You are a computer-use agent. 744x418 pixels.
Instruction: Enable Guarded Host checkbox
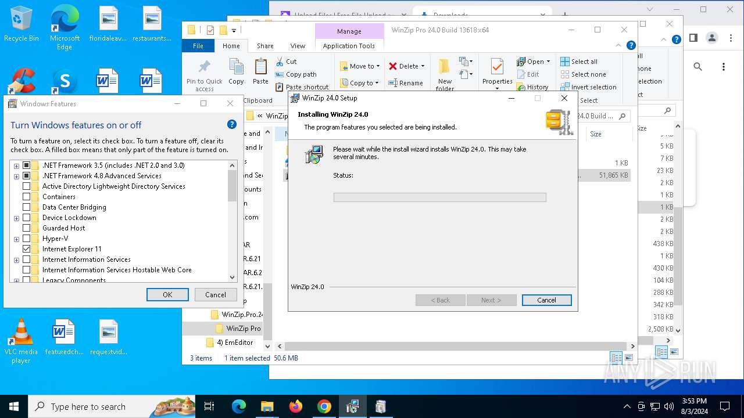coord(26,228)
